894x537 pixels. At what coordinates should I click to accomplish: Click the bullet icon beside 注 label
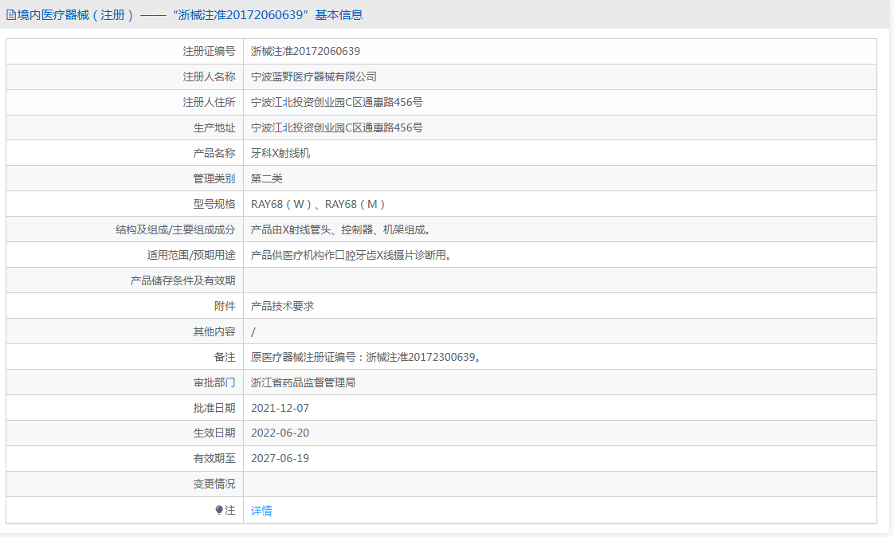[219, 510]
